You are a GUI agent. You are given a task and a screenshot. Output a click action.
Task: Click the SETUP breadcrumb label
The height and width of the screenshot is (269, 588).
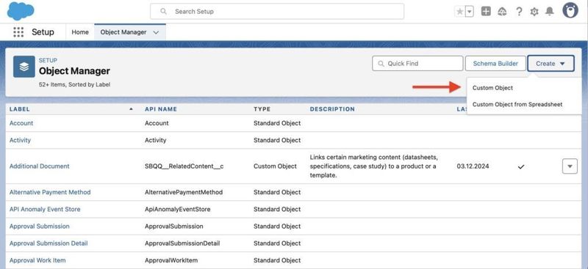click(x=48, y=60)
